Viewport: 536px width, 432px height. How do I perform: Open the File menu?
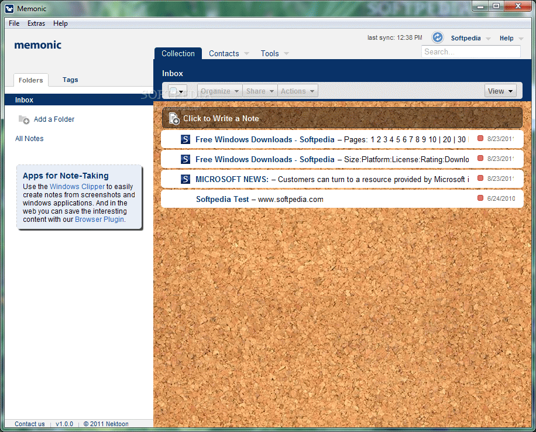point(14,23)
